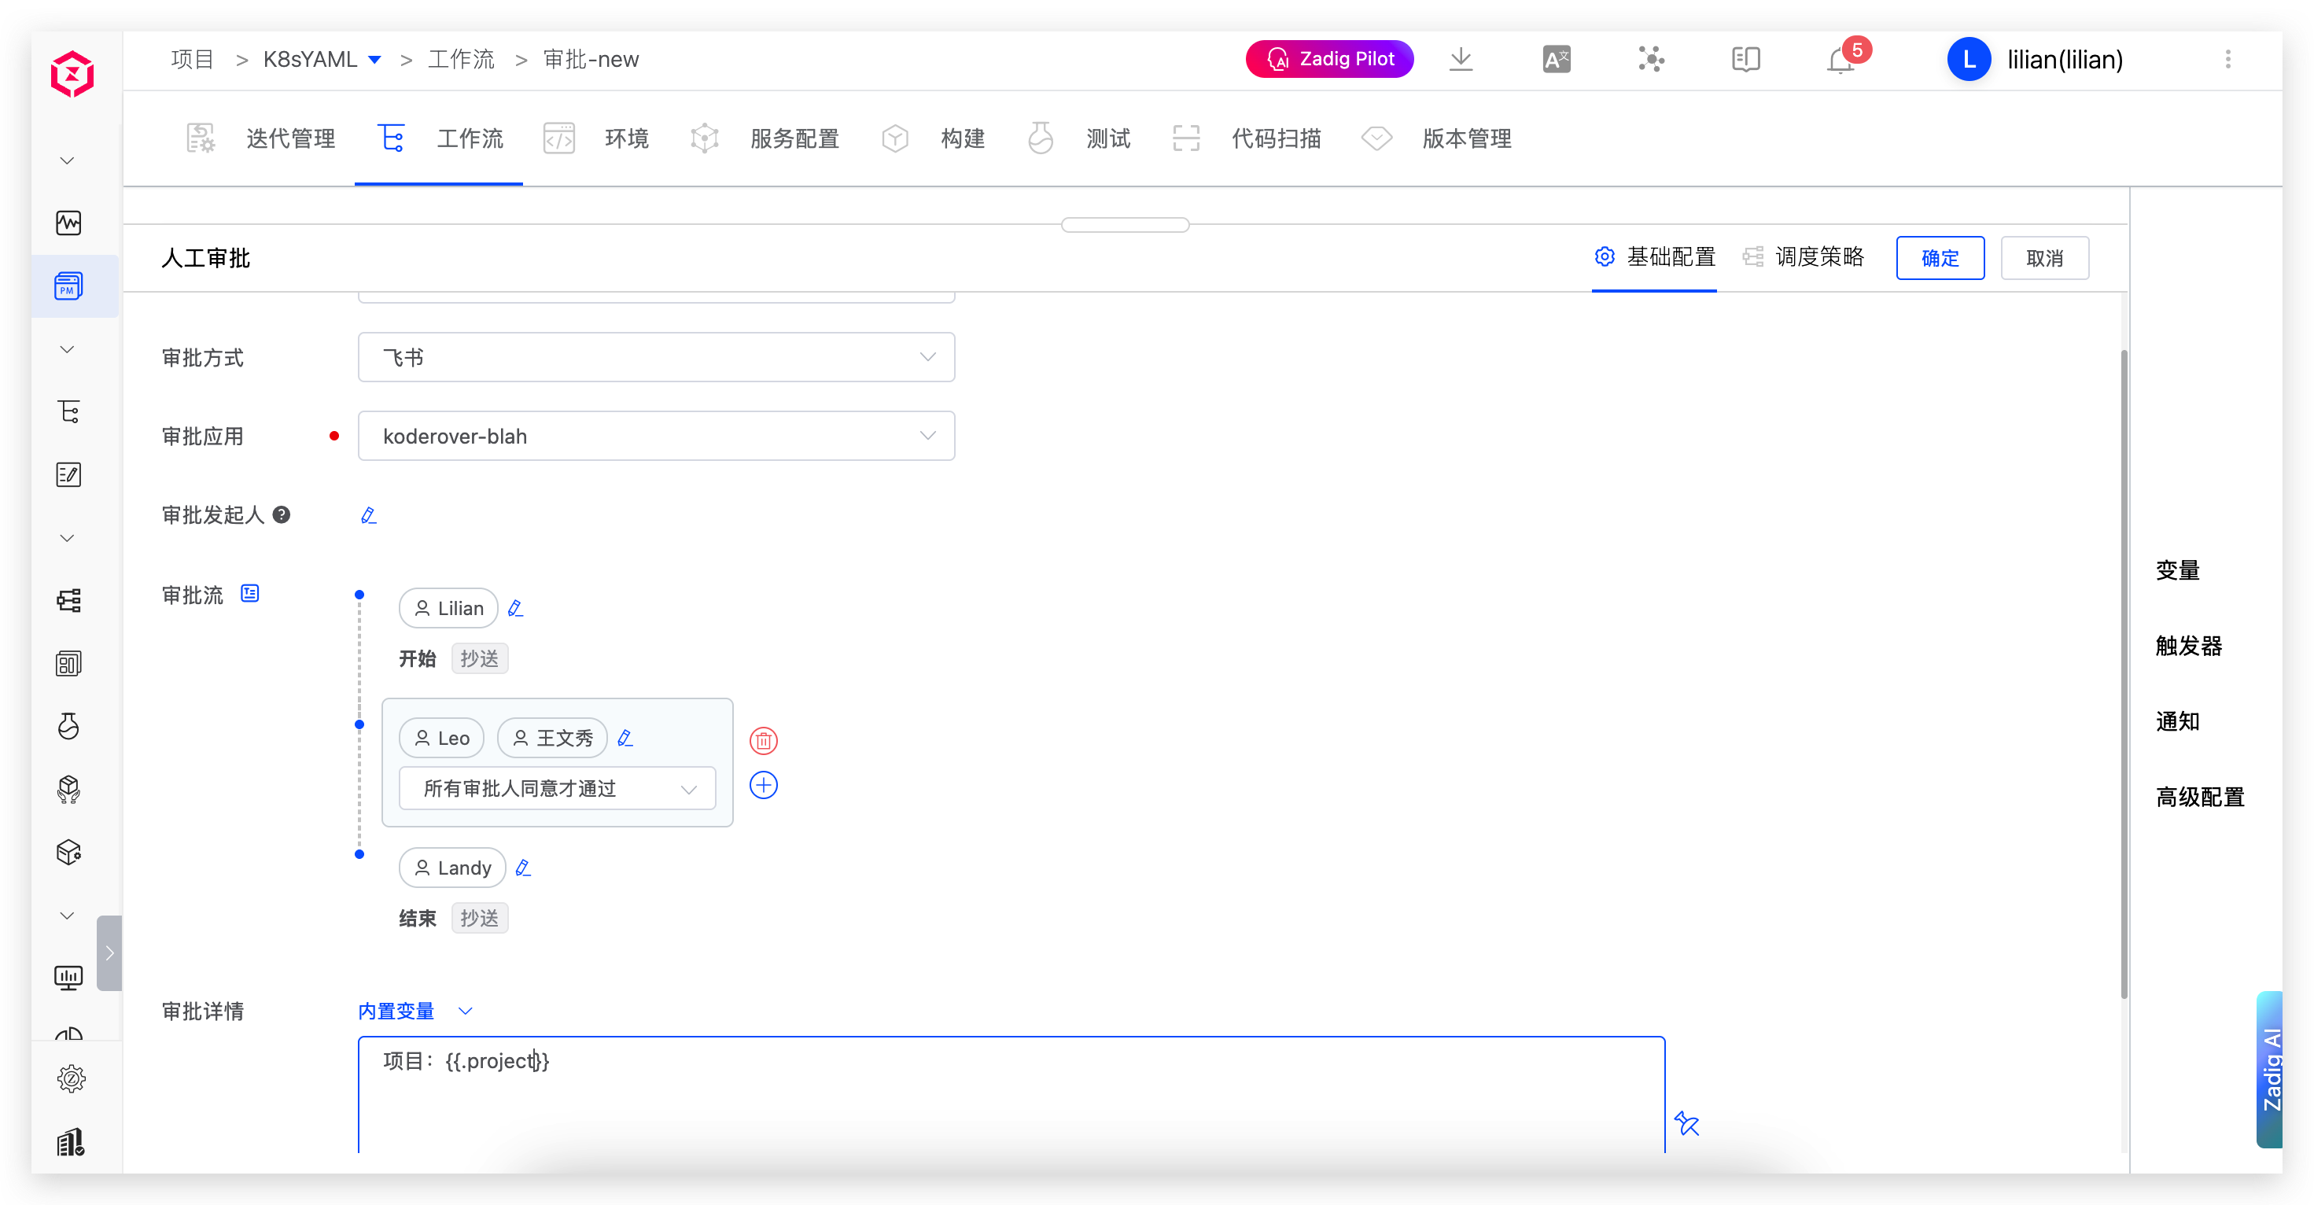The height and width of the screenshot is (1205, 2314).
Task: Open the Zadig Pilot AI assistant
Action: 1329,58
